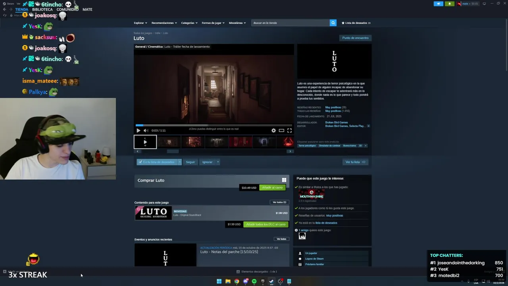508x286 pixels.
Task: Expand Formas de jugar menu
Action: 213,23
